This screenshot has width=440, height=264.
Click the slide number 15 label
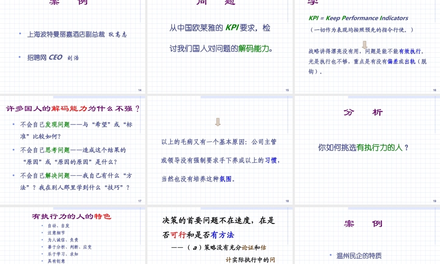tap(287, 90)
